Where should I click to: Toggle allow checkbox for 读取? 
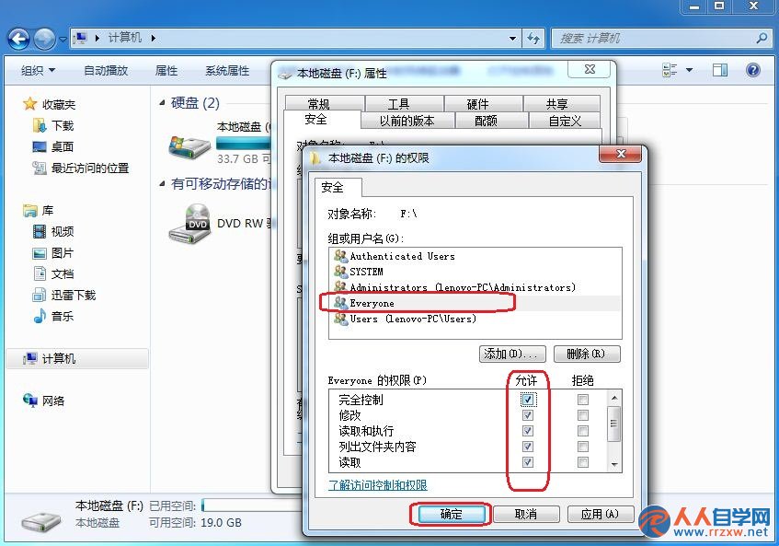pyautogui.click(x=528, y=462)
